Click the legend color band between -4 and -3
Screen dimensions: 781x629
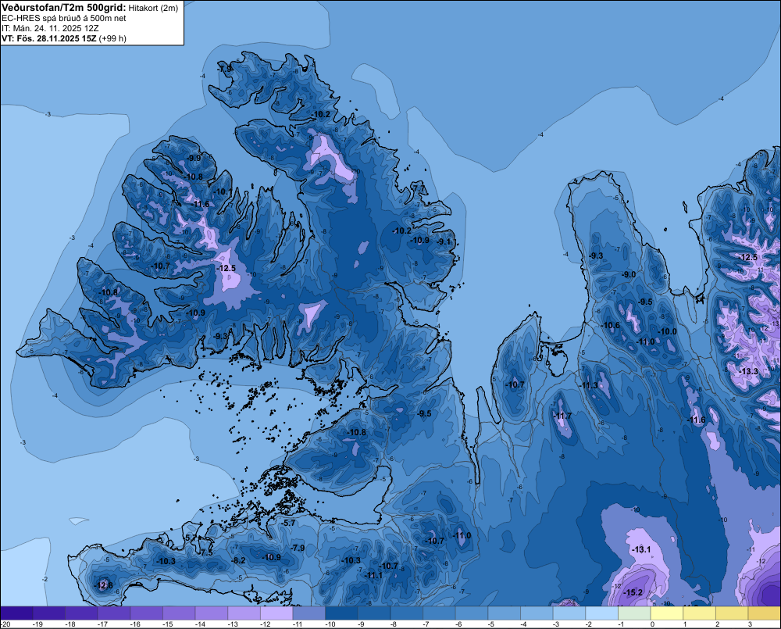click(537, 613)
